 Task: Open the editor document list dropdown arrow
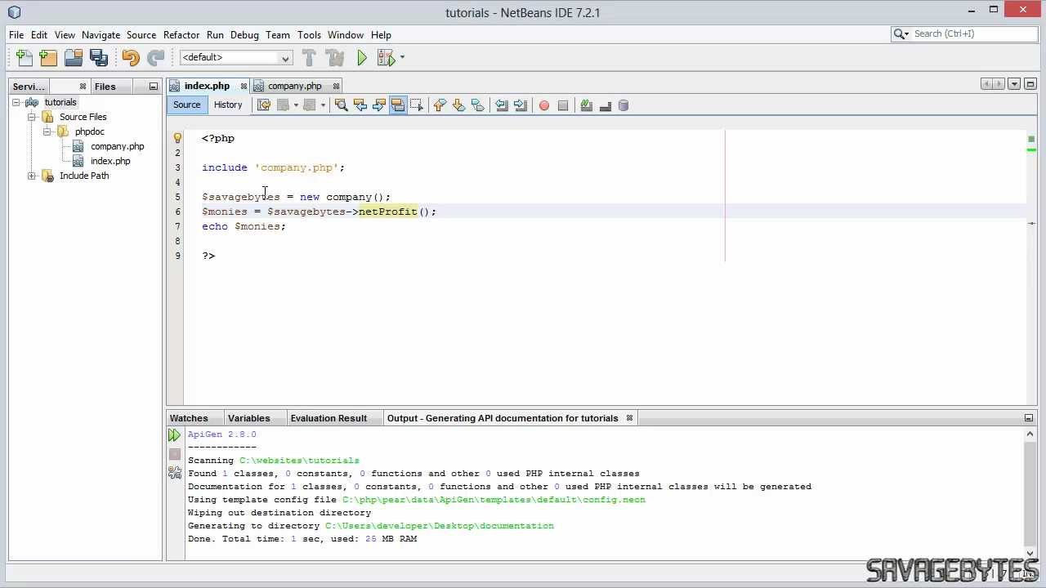click(x=1014, y=84)
